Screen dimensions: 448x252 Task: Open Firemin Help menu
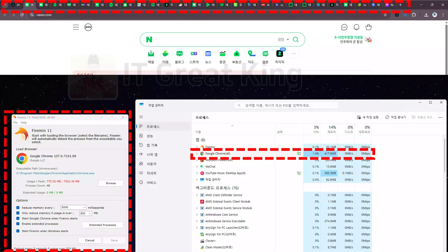(24, 123)
